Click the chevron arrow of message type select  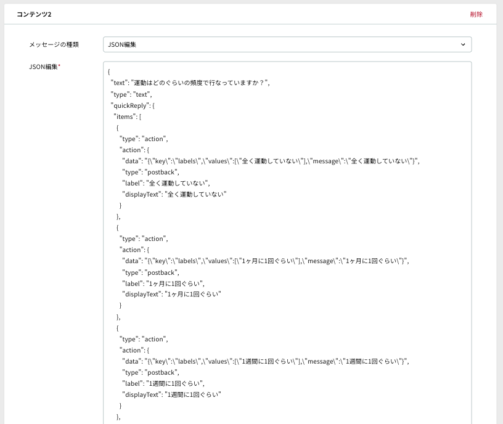pos(463,44)
